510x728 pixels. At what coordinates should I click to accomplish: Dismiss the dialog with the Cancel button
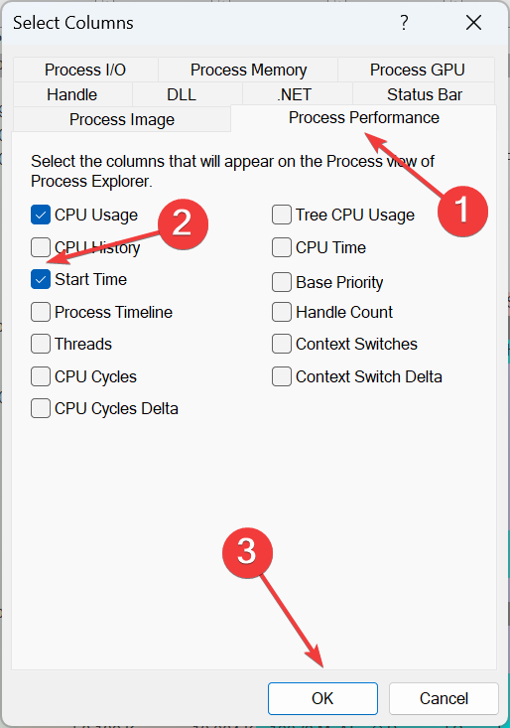pyautogui.click(x=444, y=698)
